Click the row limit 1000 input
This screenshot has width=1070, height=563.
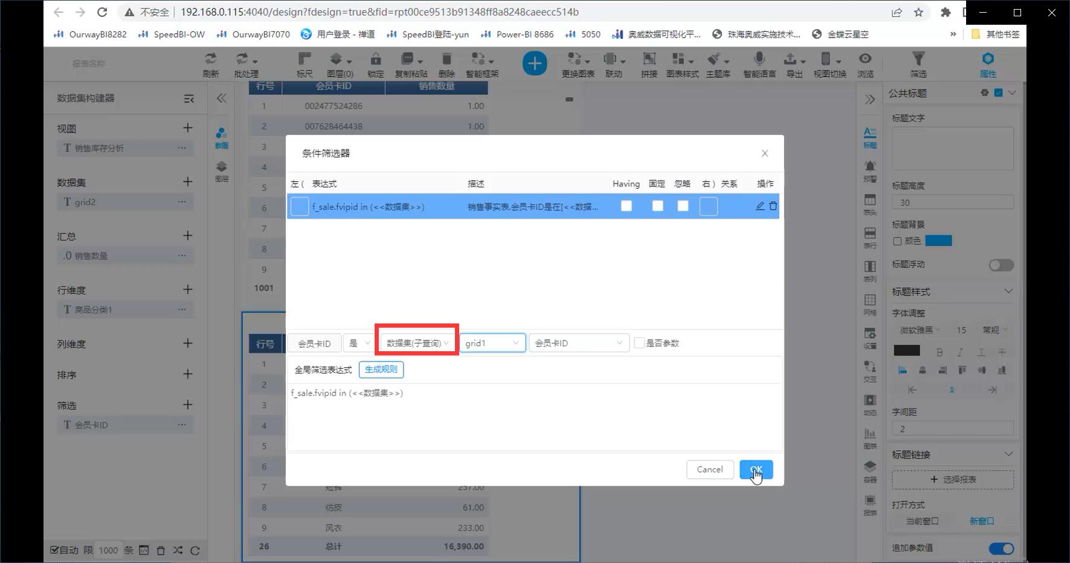coord(108,550)
